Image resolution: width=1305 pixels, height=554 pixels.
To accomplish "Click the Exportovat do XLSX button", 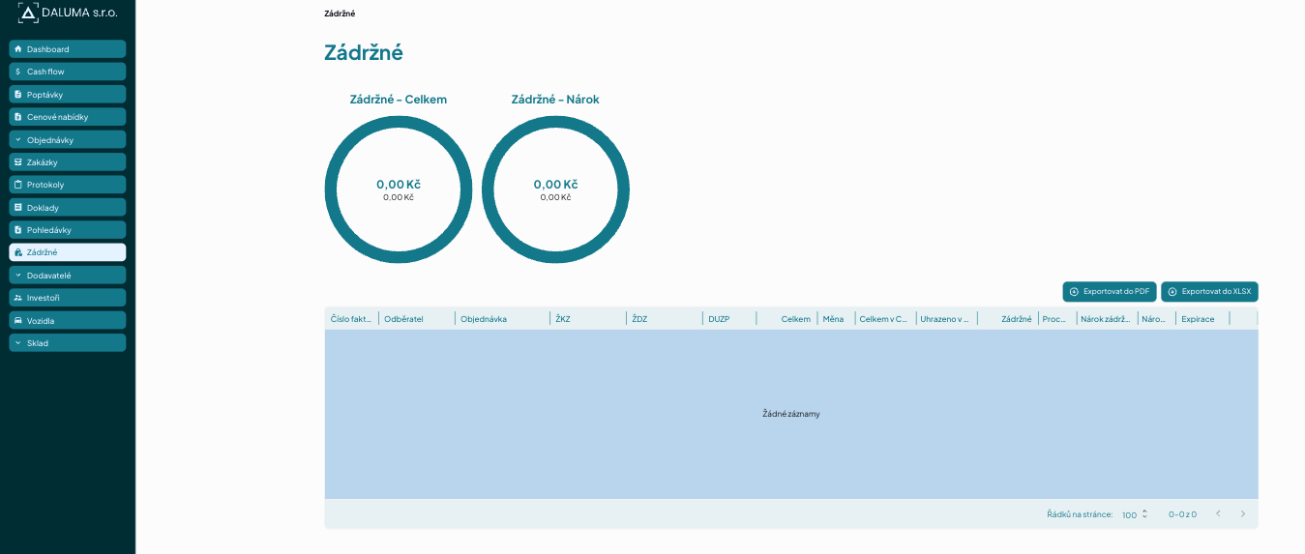I will pyautogui.click(x=1209, y=291).
